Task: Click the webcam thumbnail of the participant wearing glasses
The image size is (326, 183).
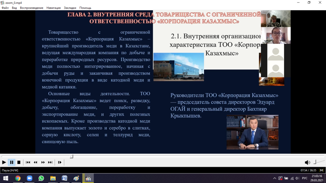Action: [276, 36]
